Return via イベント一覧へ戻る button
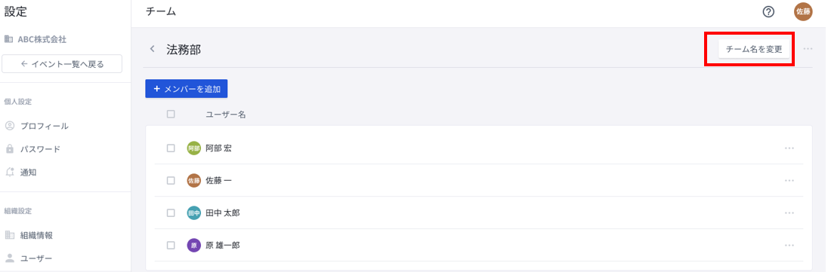Image resolution: width=828 pixels, height=272 pixels. coord(62,64)
